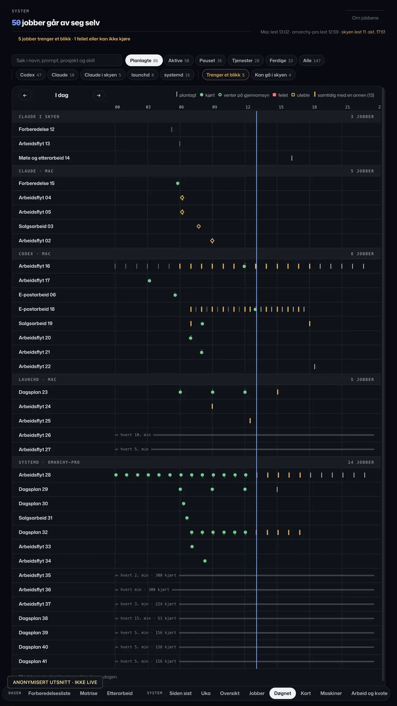
Task: Click the search field for jobs
Action: [x=67, y=61]
